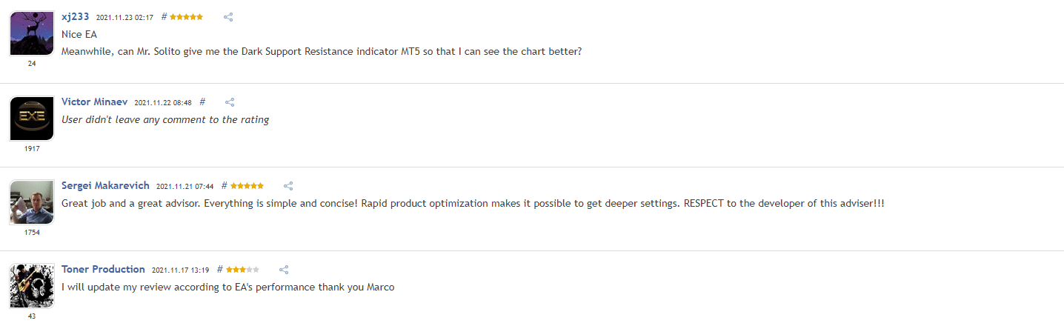Open Victor Minaev's profile name link
Viewport: 1064px width, 329px height.
point(94,102)
